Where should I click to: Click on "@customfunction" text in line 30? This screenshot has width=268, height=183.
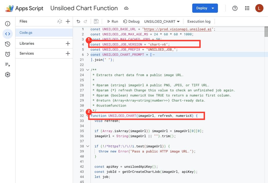tap(111, 106)
